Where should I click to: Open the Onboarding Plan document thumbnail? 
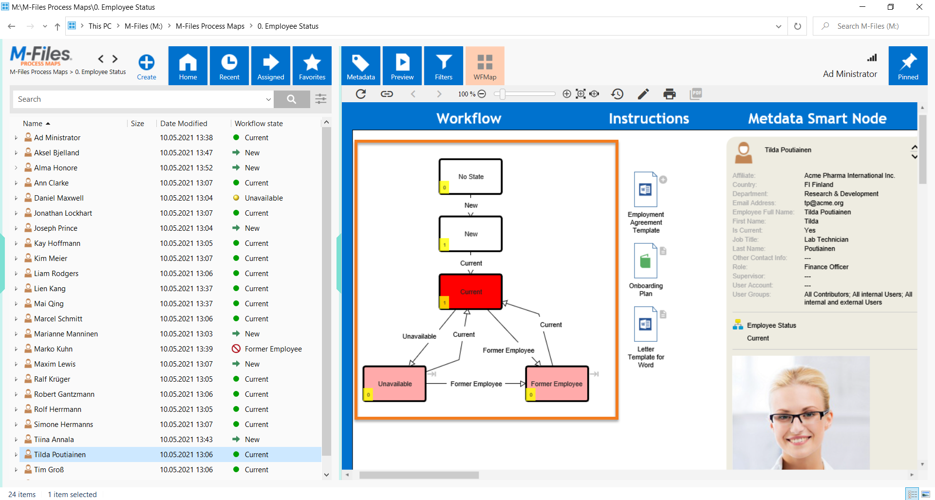pyautogui.click(x=645, y=261)
